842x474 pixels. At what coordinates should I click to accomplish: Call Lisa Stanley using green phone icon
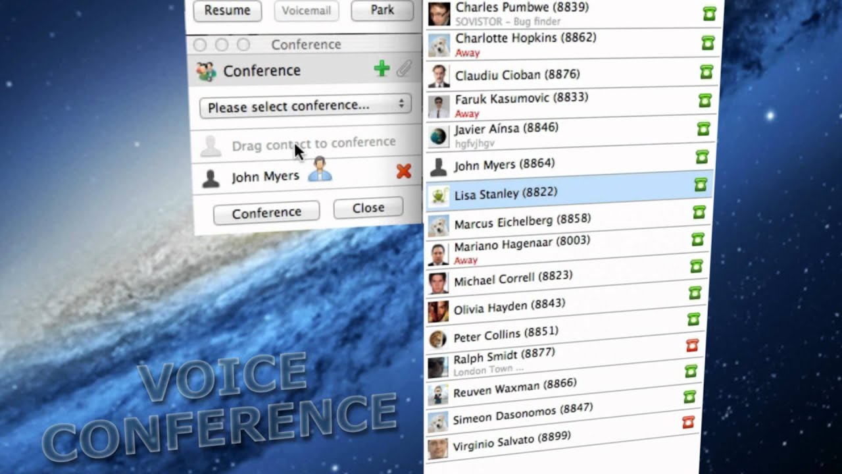[x=701, y=185]
